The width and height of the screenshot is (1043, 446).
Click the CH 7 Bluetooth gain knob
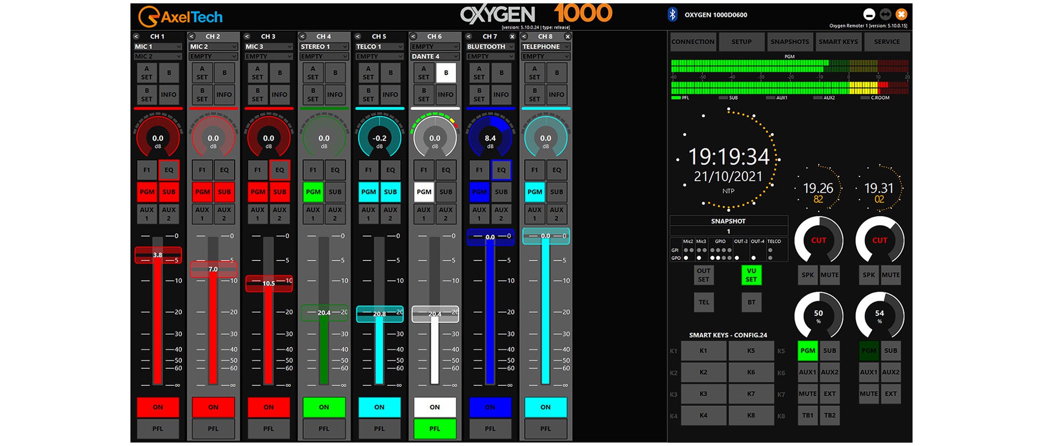[490, 139]
